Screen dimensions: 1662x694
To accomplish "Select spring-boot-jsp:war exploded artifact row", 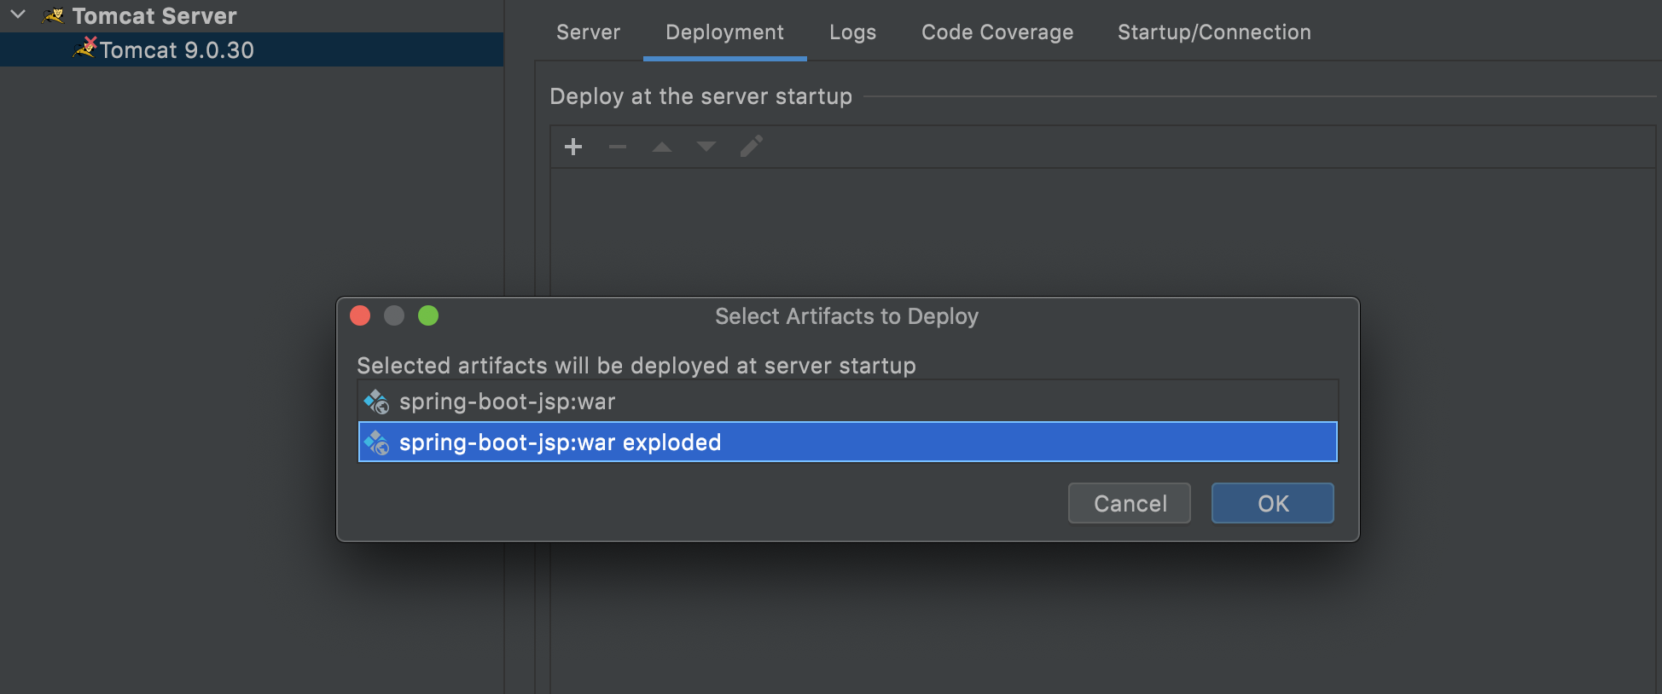I will [x=848, y=442].
